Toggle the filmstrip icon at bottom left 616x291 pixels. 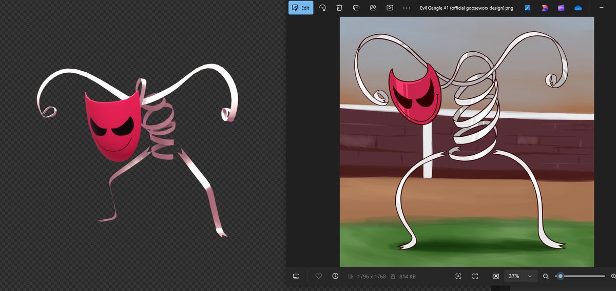pyautogui.click(x=296, y=276)
